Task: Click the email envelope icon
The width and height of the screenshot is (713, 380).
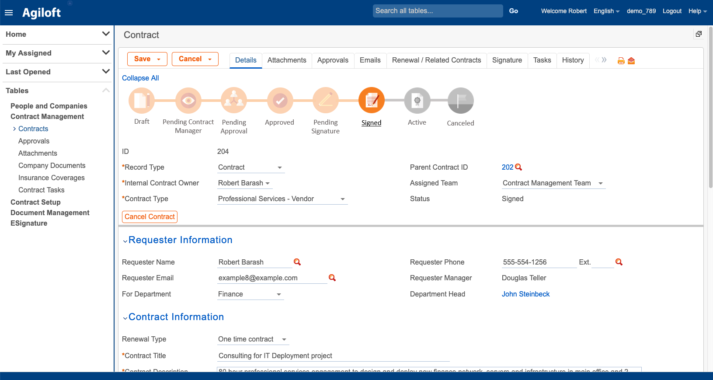Action: tap(631, 61)
